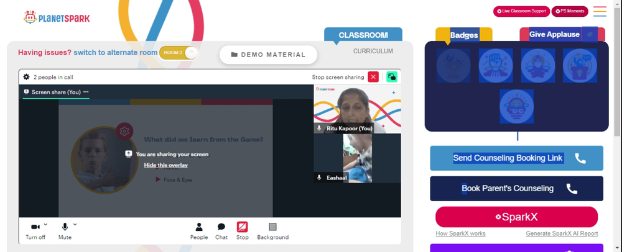The height and width of the screenshot is (252, 622).
Task: Open the Chat panel
Action: click(x=221, y=231)
